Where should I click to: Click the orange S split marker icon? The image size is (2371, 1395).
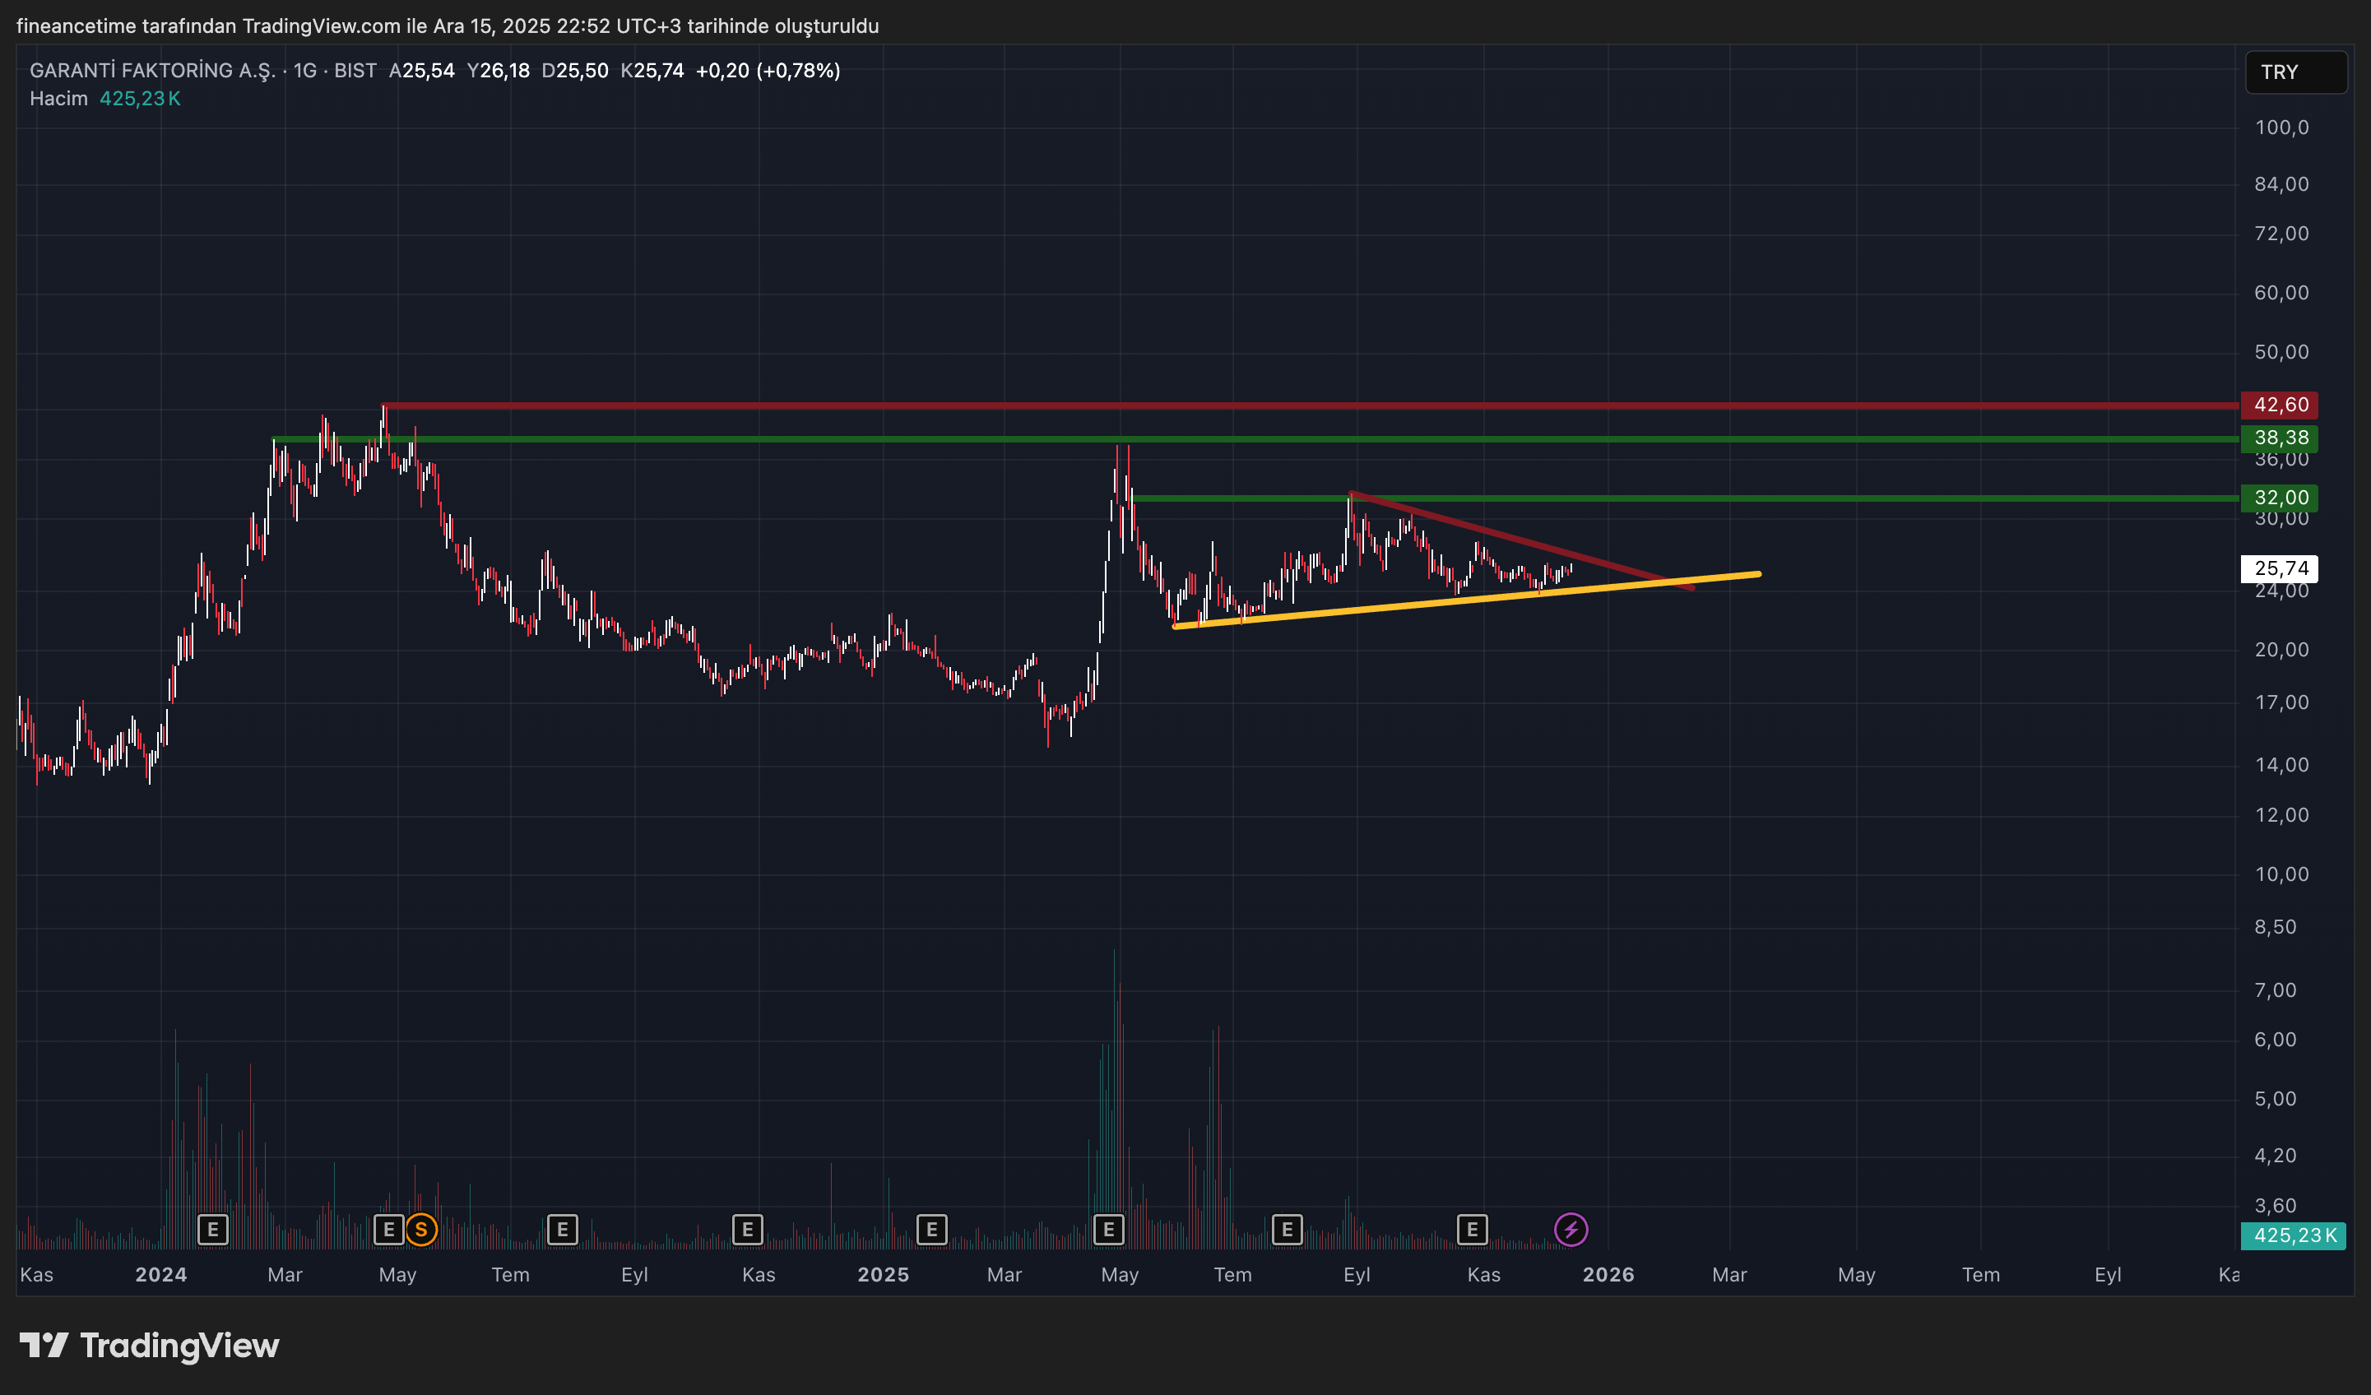pos(420,1229)
